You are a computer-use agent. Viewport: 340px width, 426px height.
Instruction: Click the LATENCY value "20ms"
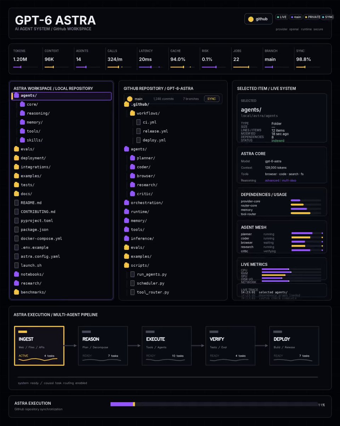point(145,59)
